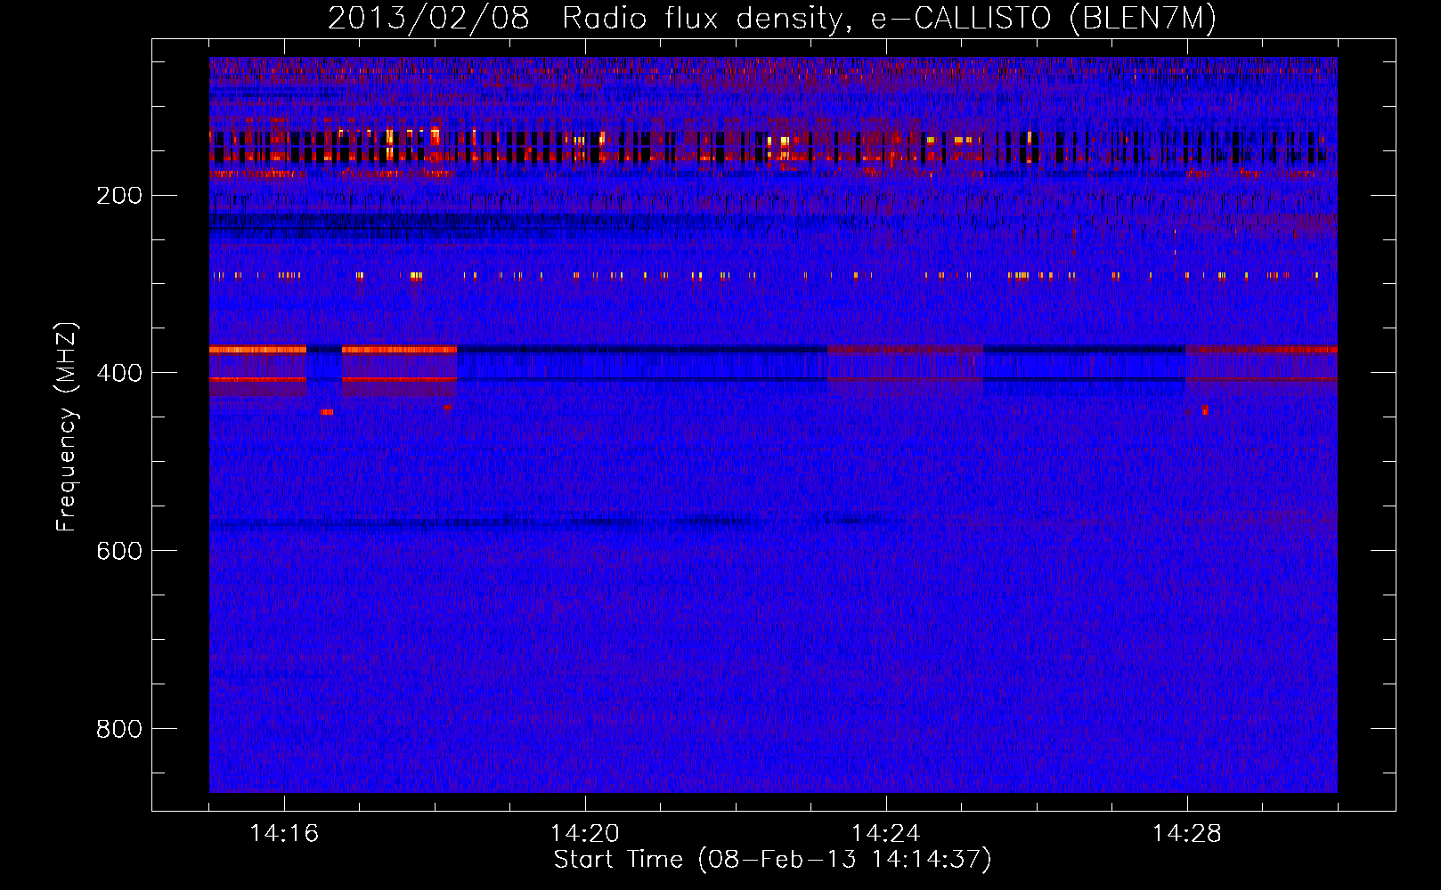
Task: Click the 600 frequency tick label
Action: (118, 551)
